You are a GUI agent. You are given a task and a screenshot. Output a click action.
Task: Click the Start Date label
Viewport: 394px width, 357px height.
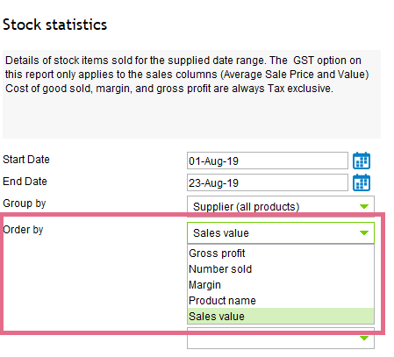click(26, 160)
